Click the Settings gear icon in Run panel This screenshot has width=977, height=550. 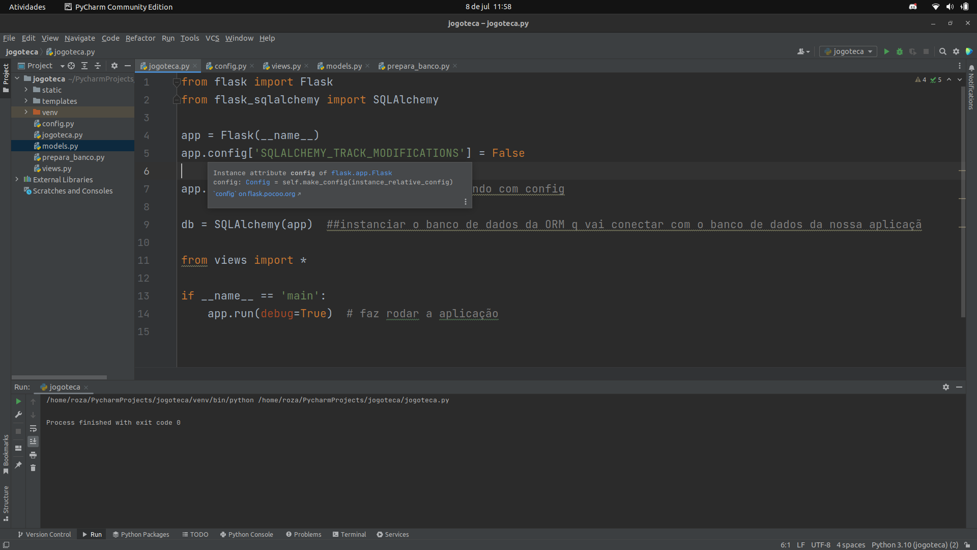point(946,387)
